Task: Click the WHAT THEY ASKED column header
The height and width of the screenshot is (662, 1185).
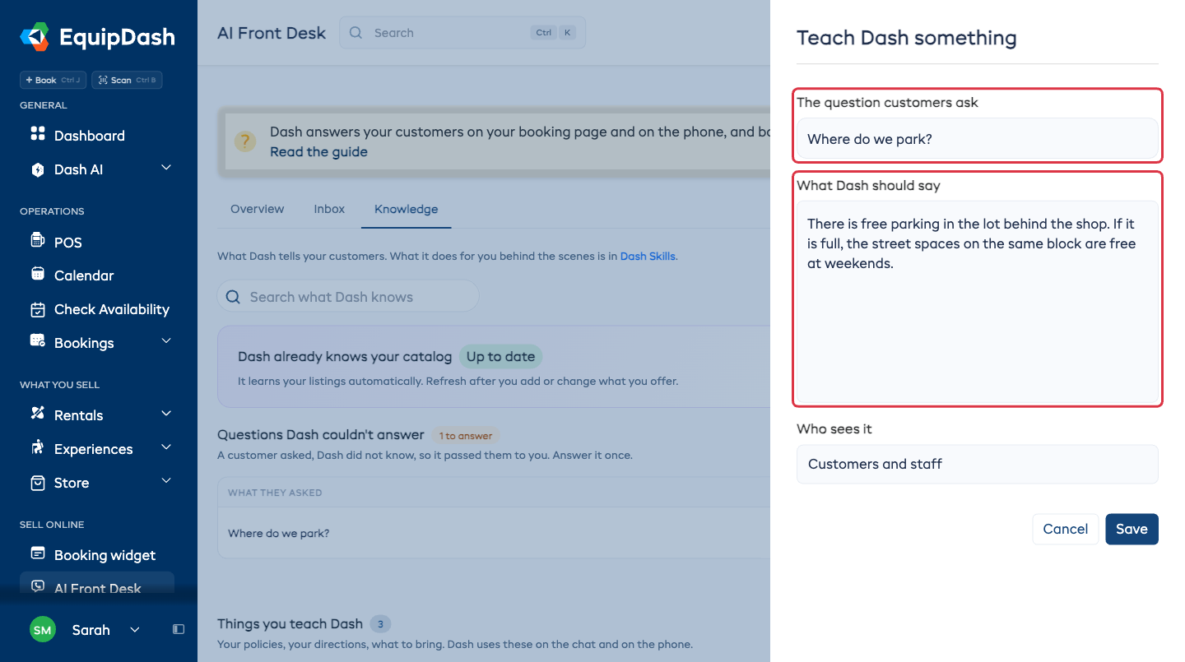Action: 275,493
